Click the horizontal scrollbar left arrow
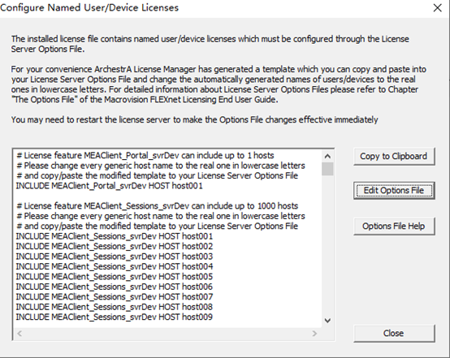This screenshot has height=358, width=450. 19,334
